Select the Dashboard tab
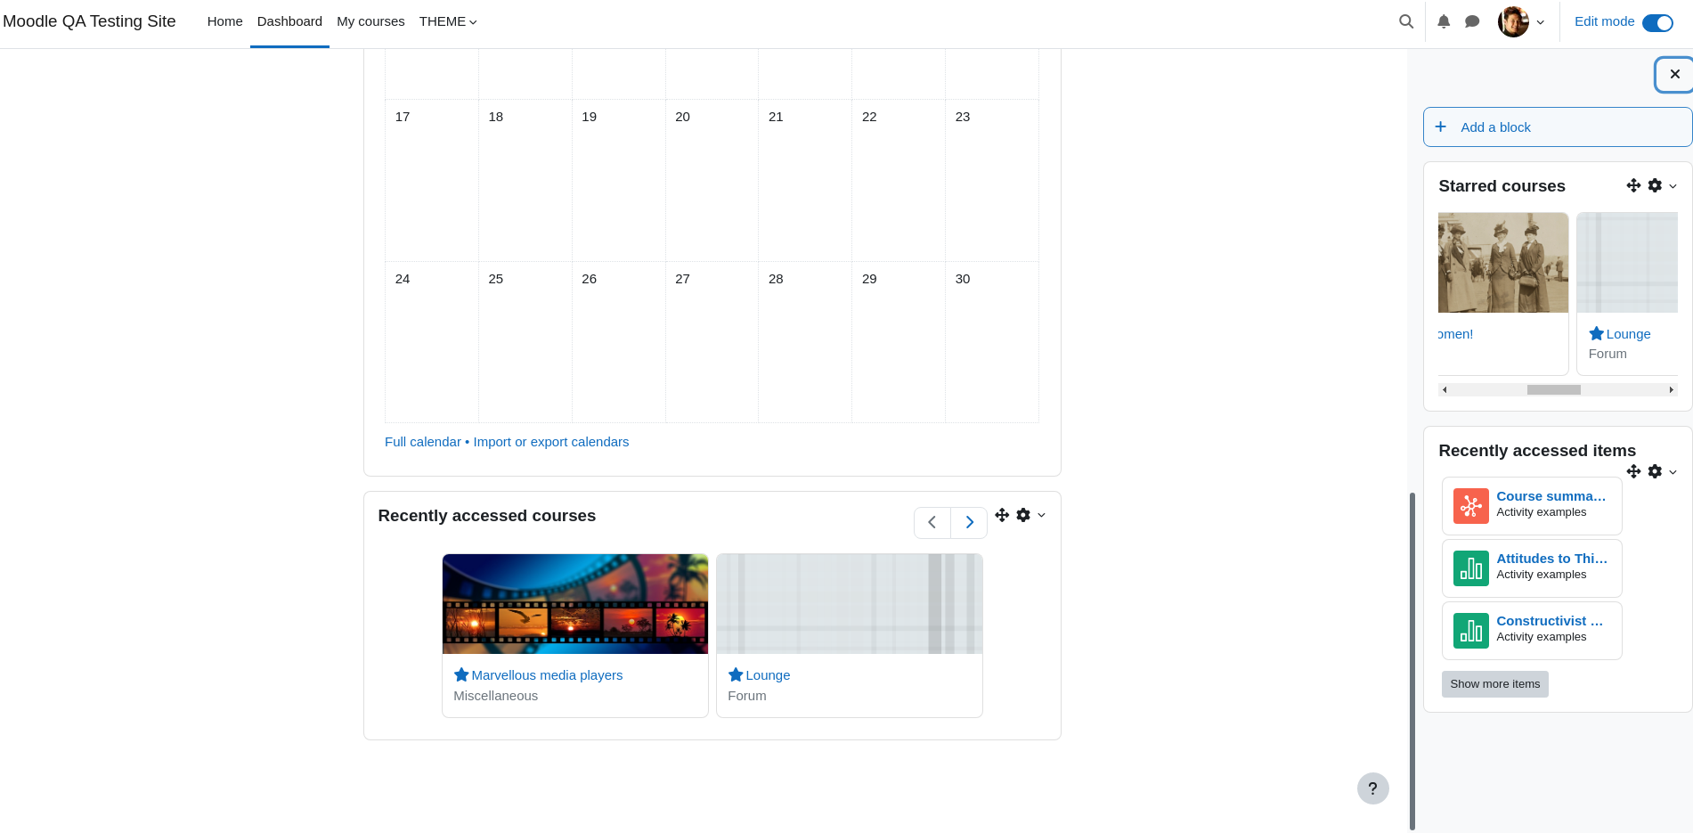Viewport: 1693px width, 833px height. pyautogui.click(x=289, y=21)
